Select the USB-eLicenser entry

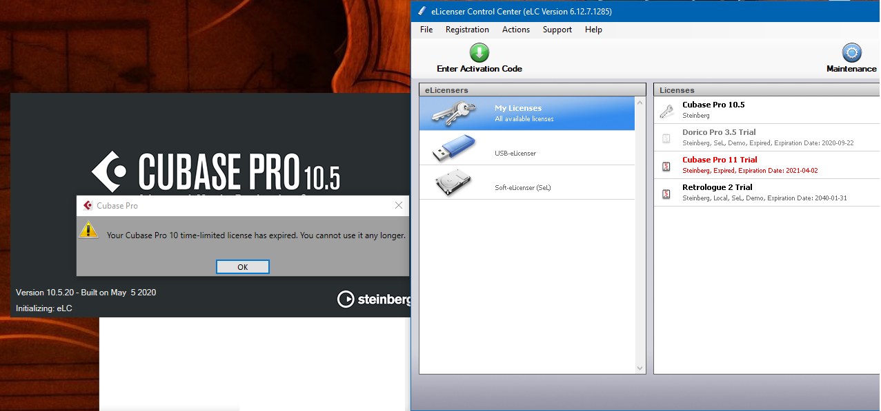[x=527, y=148]
